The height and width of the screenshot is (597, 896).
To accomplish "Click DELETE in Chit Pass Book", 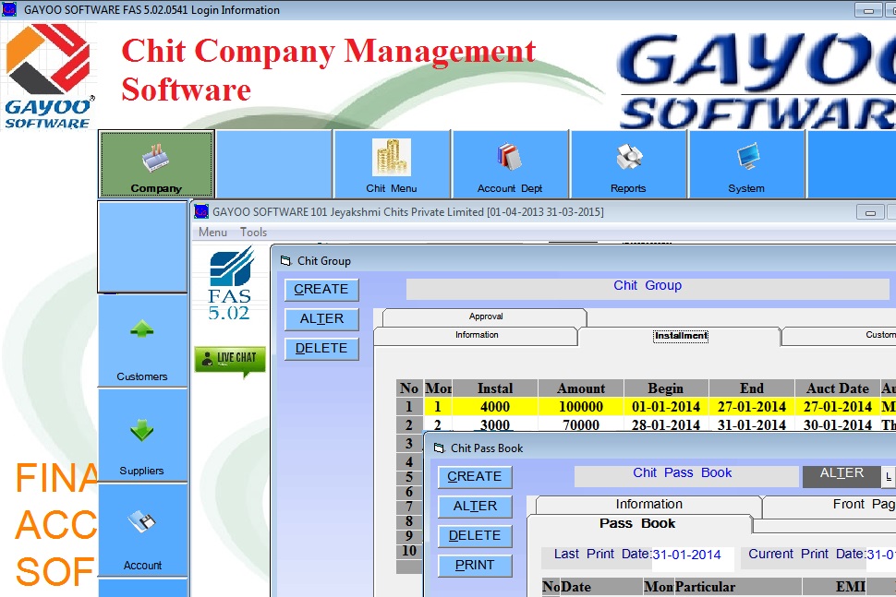I will (475, 536).
